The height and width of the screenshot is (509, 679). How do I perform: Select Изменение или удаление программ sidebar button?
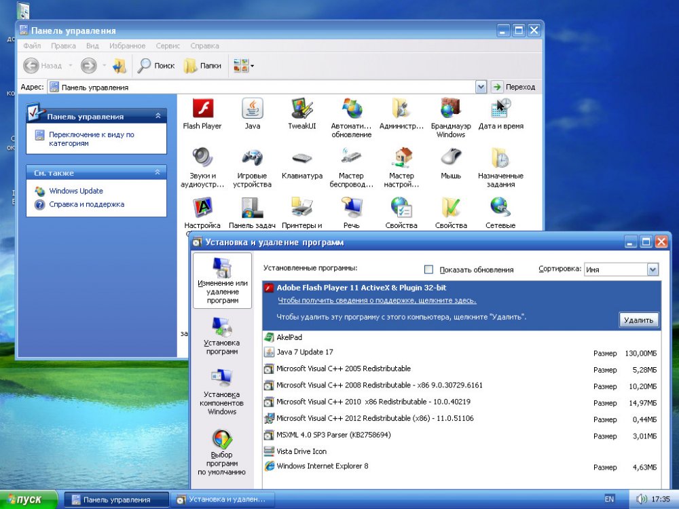[222, 280]
